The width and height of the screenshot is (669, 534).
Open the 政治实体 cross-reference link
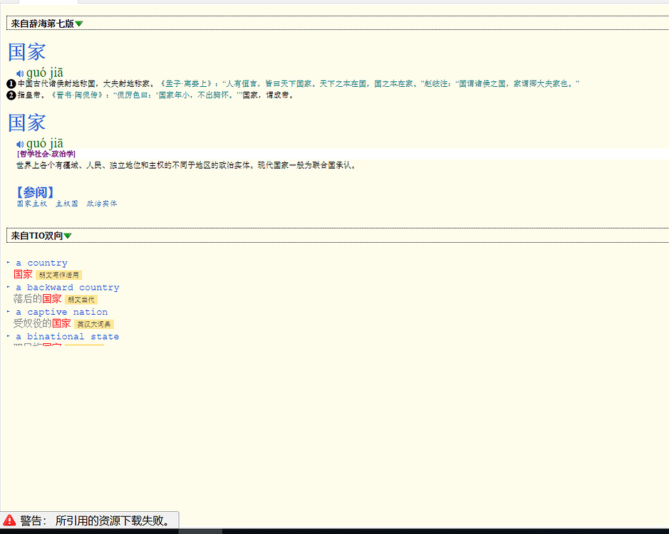[102, 204]
